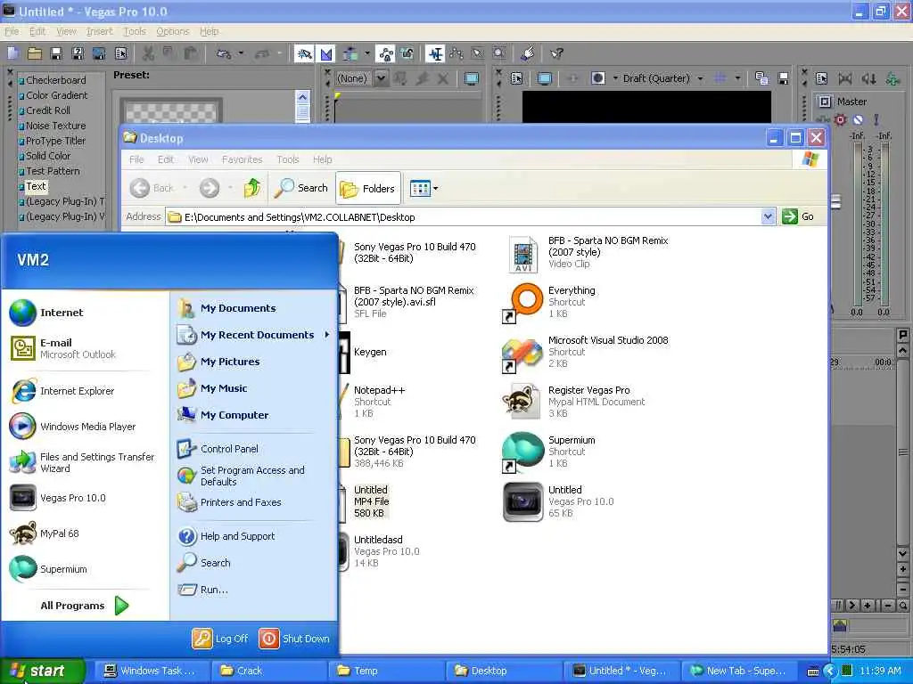Select Microsoft Visual Studio 2008 shortcut

click(x=585, y=352)
